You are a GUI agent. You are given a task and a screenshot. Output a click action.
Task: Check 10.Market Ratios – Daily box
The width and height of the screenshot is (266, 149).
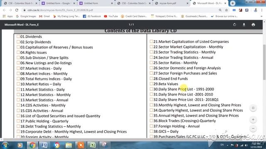tap(18, 84)
